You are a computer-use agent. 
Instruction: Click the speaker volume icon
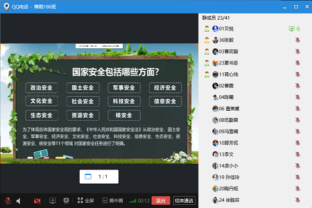click(x=19, y=200)
